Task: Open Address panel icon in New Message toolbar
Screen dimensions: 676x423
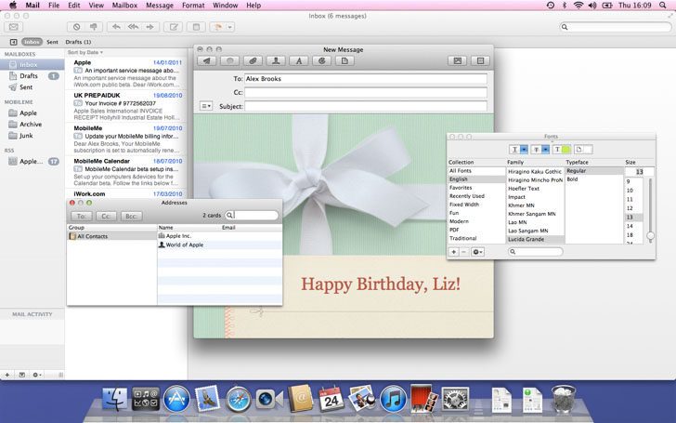Action: tap(276, 60)
